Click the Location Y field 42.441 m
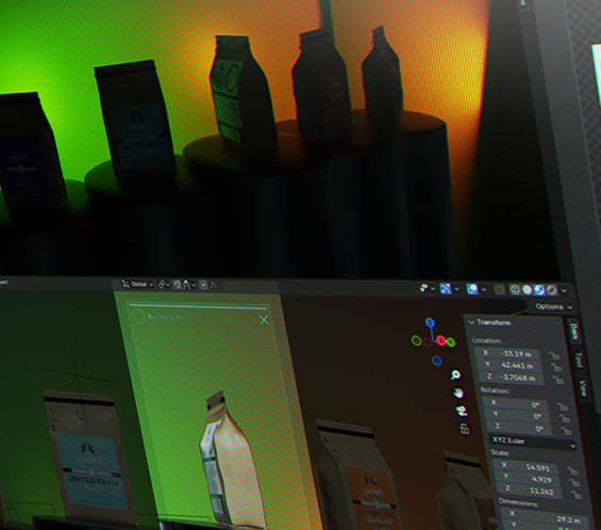This screenshot has width=601, height=530. (x=509, y=366)
